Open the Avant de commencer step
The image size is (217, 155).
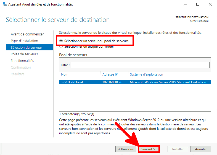(27, 34)
